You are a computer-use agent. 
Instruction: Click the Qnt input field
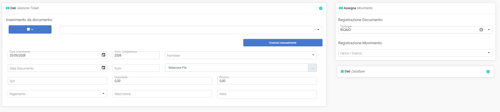click(57, 81)
